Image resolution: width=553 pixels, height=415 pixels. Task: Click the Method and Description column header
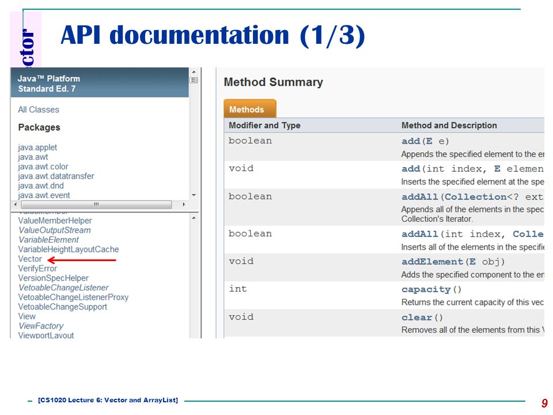coord(449,125)
